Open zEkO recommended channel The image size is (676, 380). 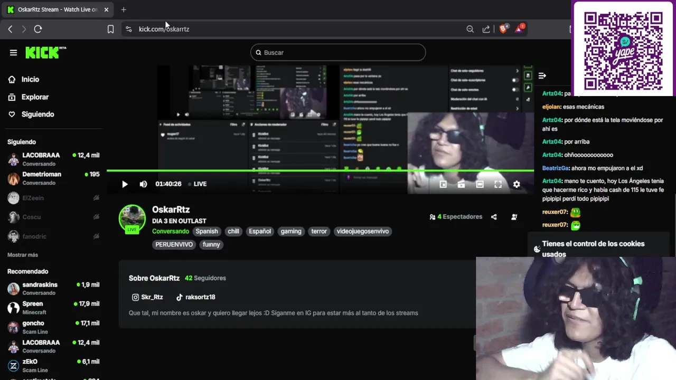click(53, 366)
